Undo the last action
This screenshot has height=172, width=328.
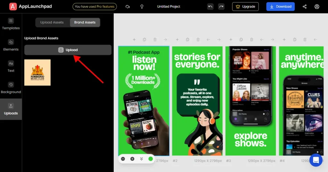[210, 6]
